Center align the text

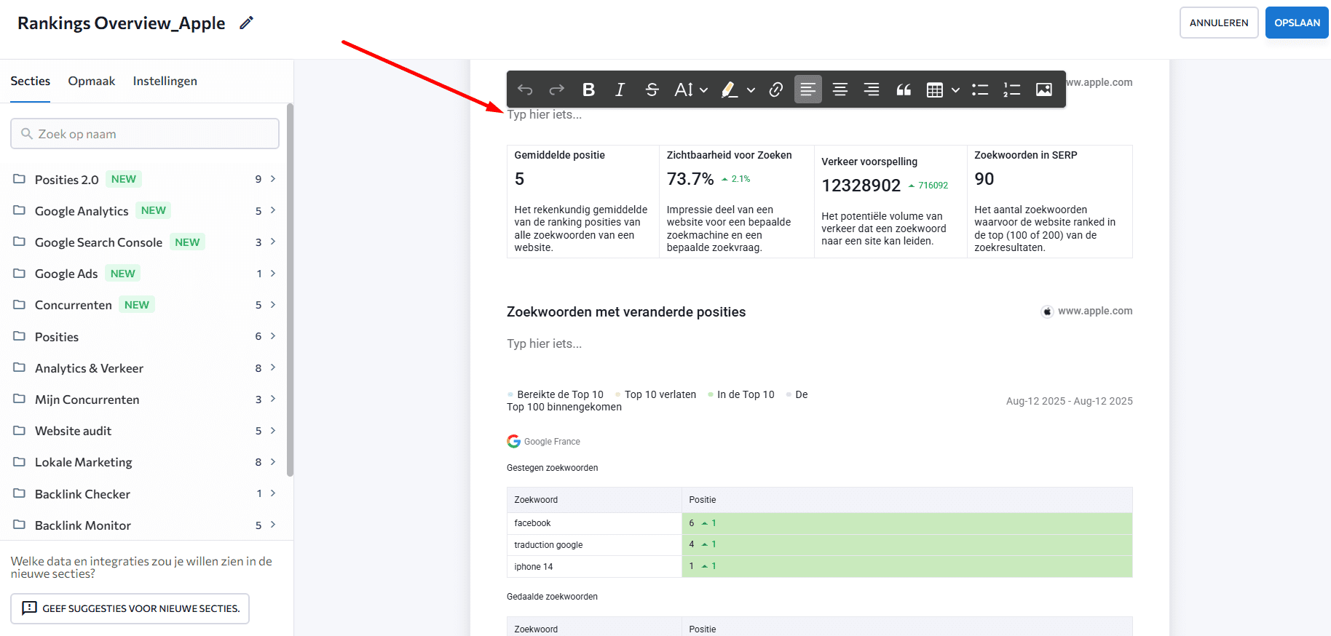[840, 90]
